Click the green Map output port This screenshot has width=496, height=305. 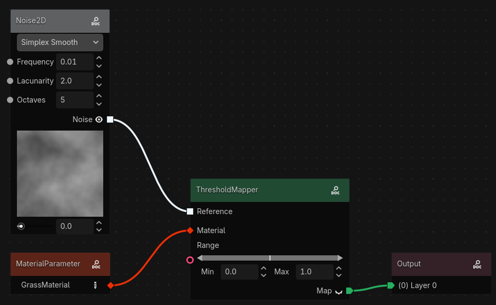(x=349, y=291)
